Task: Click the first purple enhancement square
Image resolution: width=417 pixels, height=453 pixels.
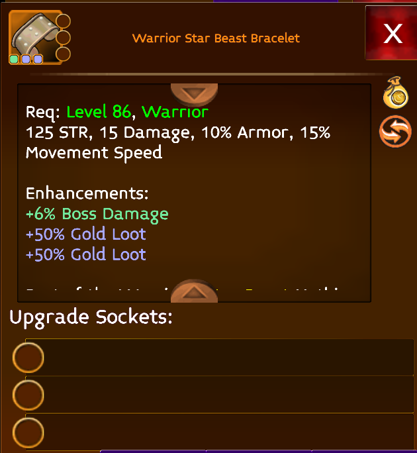Action: 26,59
